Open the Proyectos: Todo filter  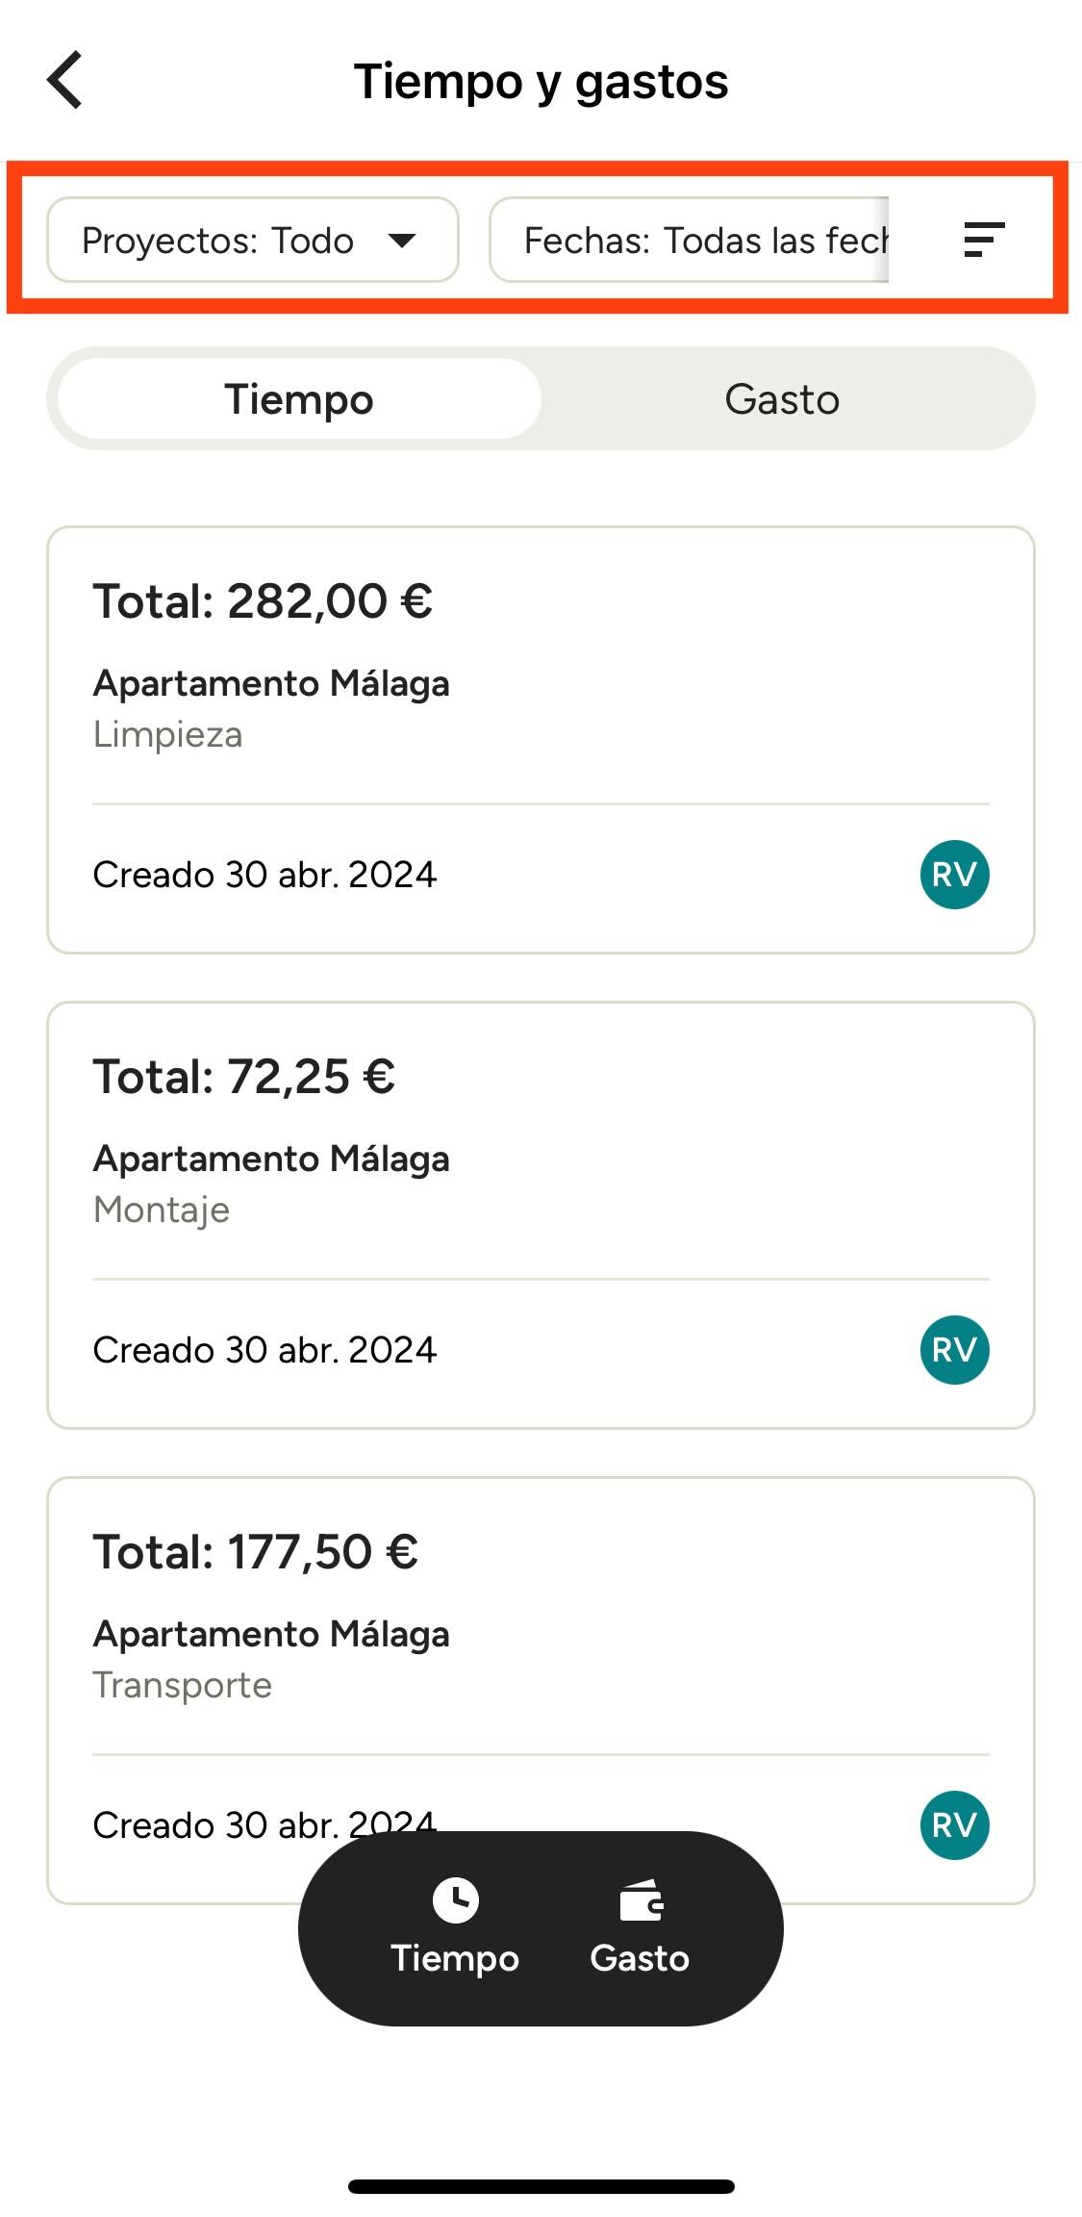(x=252, y=241)
